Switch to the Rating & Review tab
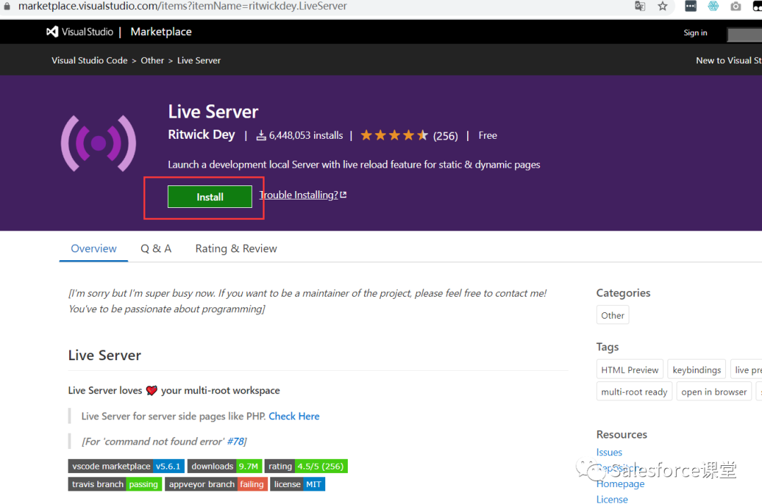This screenshot has height=504, width=762. point(236,248)
